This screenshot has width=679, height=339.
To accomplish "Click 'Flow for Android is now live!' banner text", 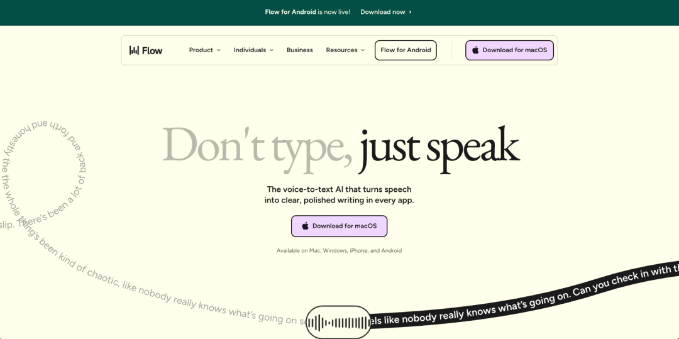I will coord(307,12).
